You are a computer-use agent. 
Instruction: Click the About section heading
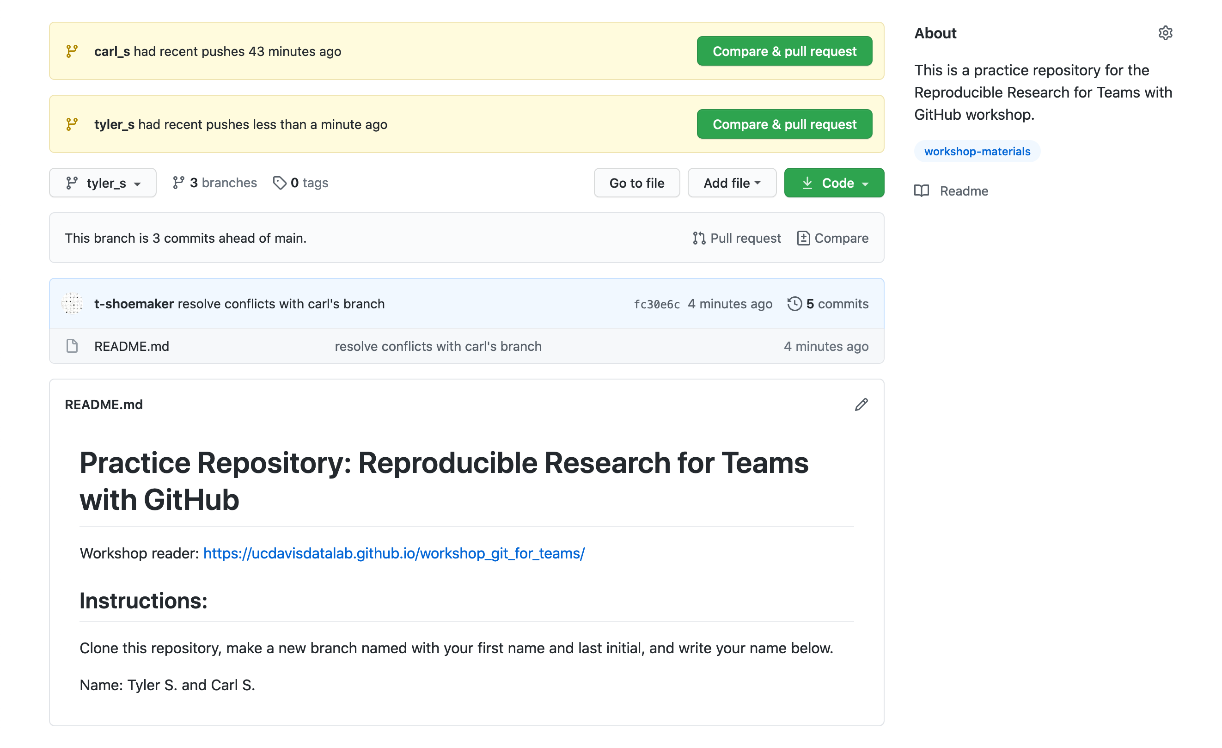pos(935,33)
